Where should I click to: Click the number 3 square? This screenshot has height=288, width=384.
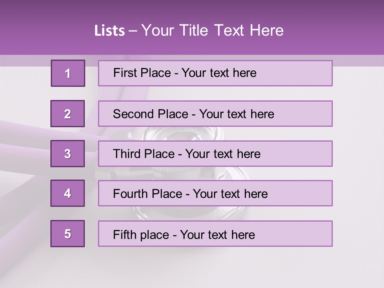[68, 154]
